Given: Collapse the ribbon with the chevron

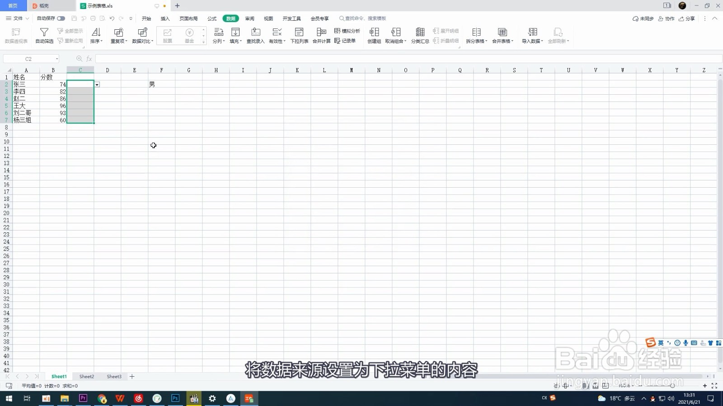Looking at the screenshot, I should (714, 18).
